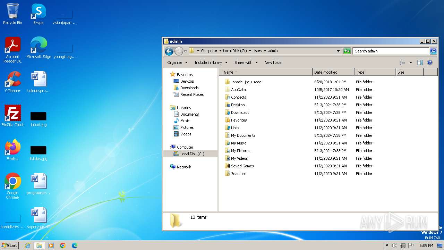Open the recent pages dropdown arrow
444x250 pixels.
[x=186, y=51]
